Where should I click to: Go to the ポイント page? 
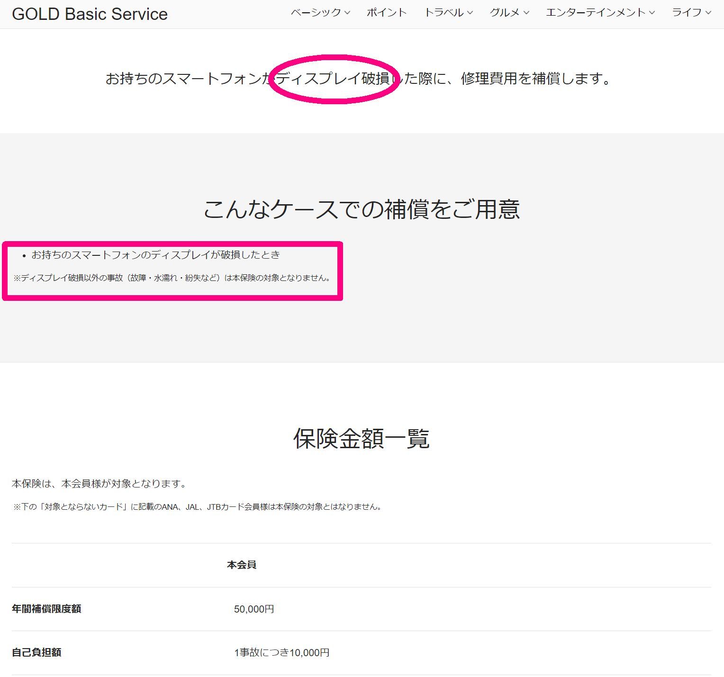pyautogui.click(x=387, y=13)
